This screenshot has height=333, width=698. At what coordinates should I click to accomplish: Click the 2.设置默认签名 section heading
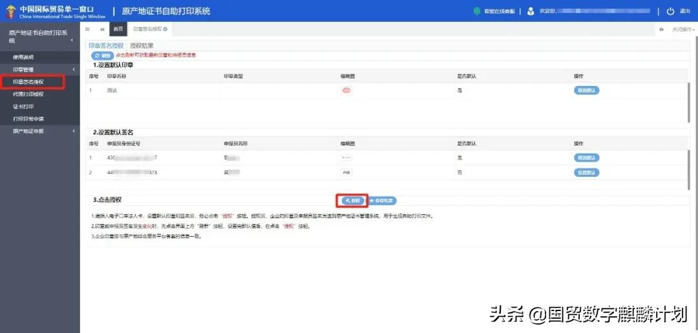[113, 132]
